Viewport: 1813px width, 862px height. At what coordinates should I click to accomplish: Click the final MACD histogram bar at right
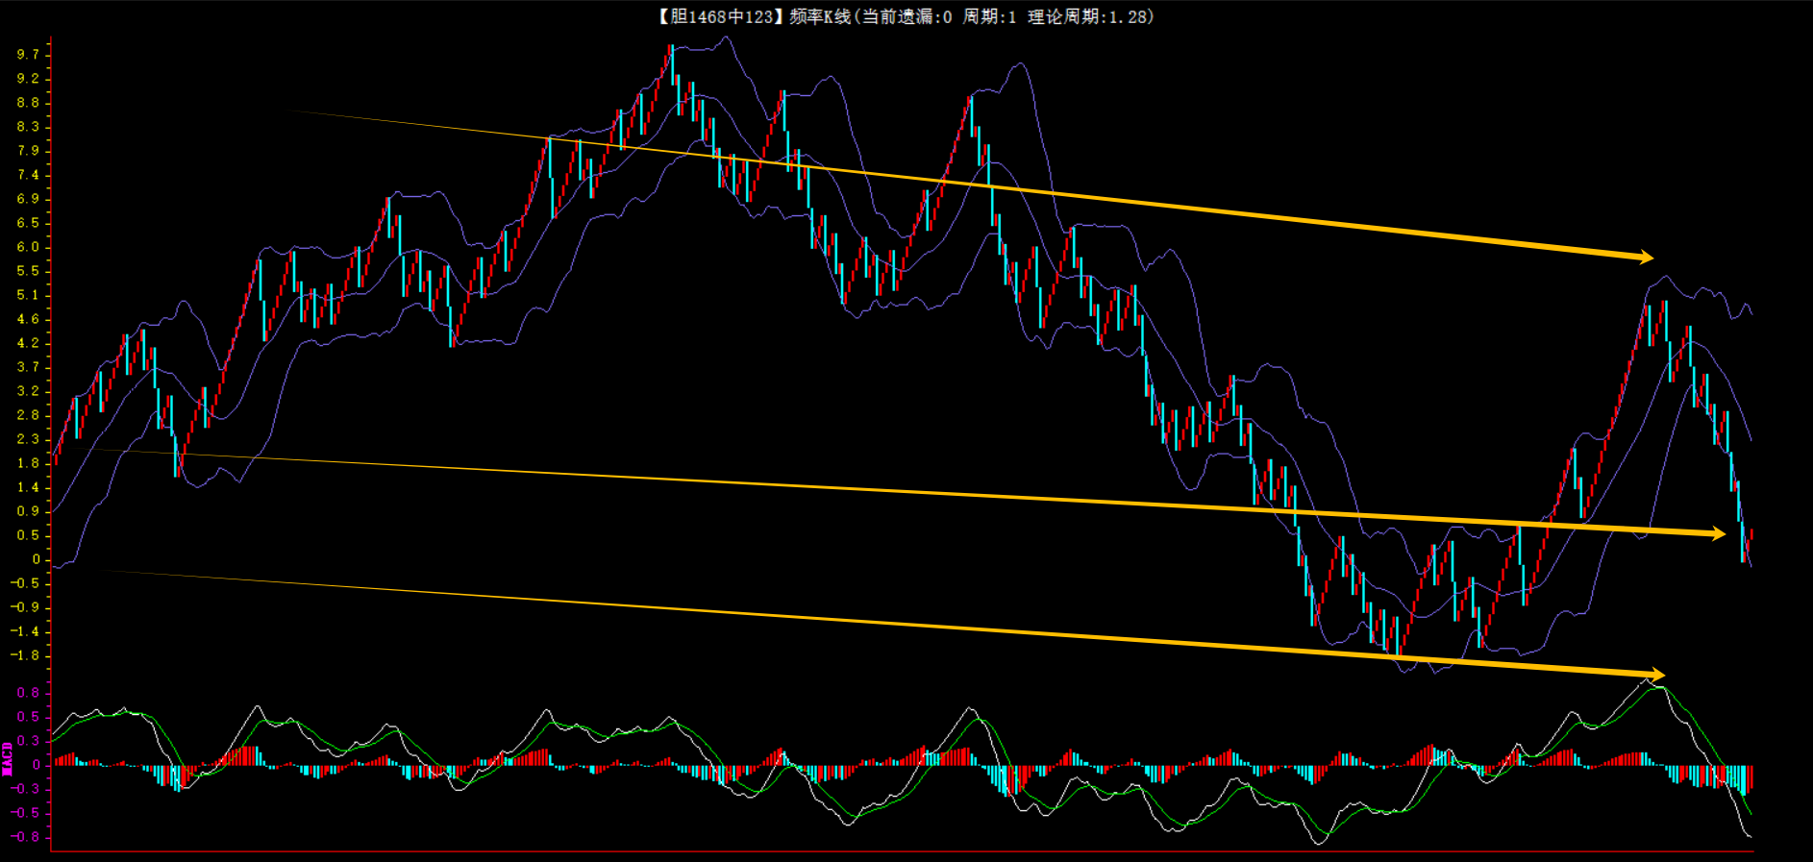pyautogui.click(x=1751, y=776)
